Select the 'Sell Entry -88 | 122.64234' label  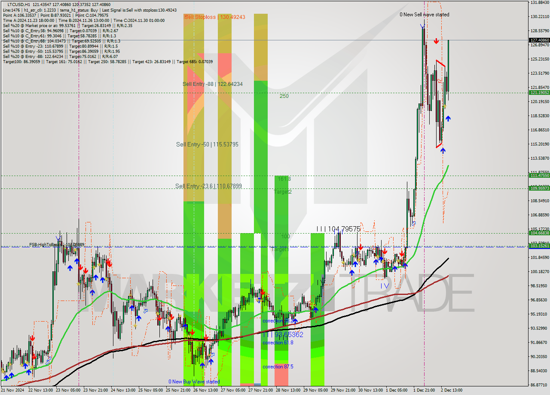pos(212,84)
